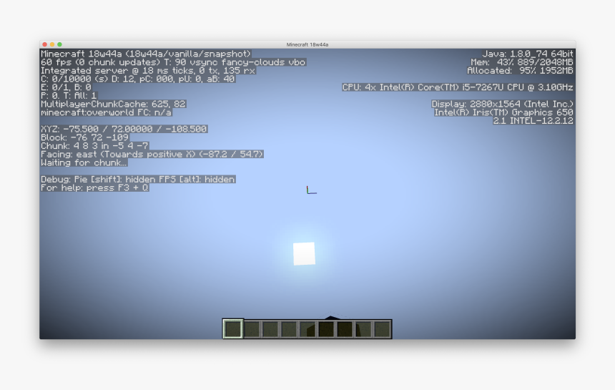The width and height of the screenshot is (615, 390).
Task: Click the 'Mem: 43% 889/2048MB' text
Action: (x=522, y=62)
